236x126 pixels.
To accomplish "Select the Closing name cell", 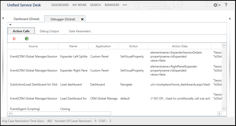I will tap(65, 109).
